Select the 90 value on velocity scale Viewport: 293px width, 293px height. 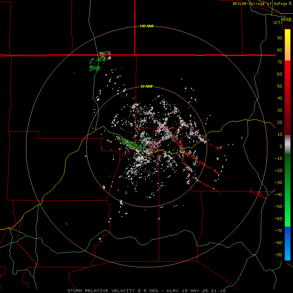pyautogui.click(x=280, y=38)
